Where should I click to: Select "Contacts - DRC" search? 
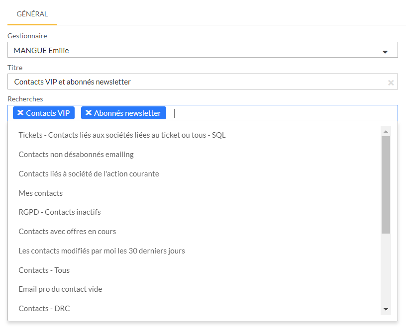[x=44, y=308]
